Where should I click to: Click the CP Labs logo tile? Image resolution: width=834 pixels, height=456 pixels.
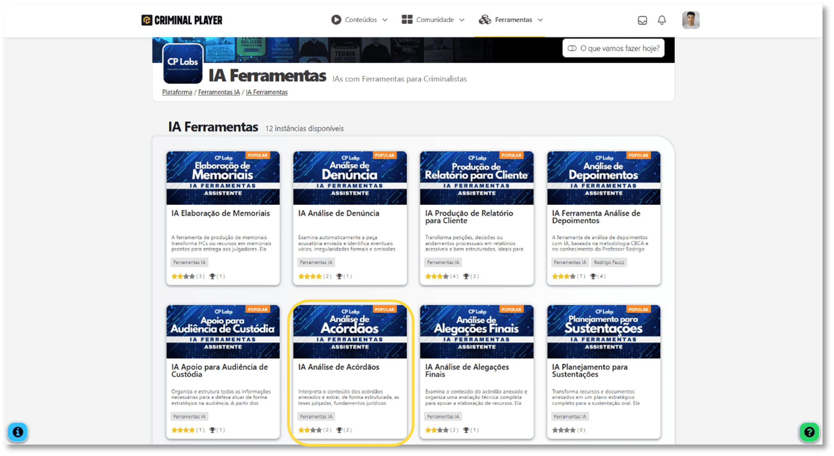(183, 63)
